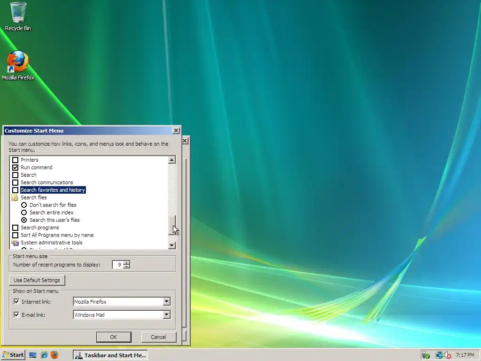Click the muted volume tray icon

tap(448, 355)
